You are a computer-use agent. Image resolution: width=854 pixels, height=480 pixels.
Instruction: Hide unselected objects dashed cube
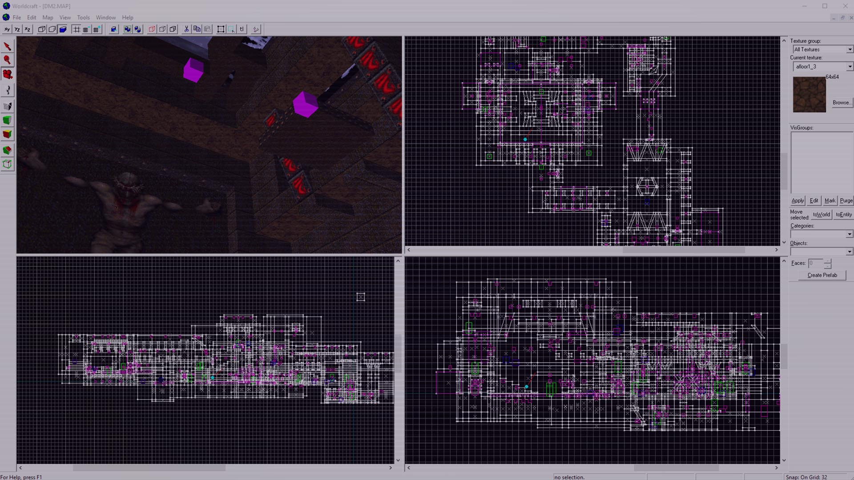[x=162, y=29]
